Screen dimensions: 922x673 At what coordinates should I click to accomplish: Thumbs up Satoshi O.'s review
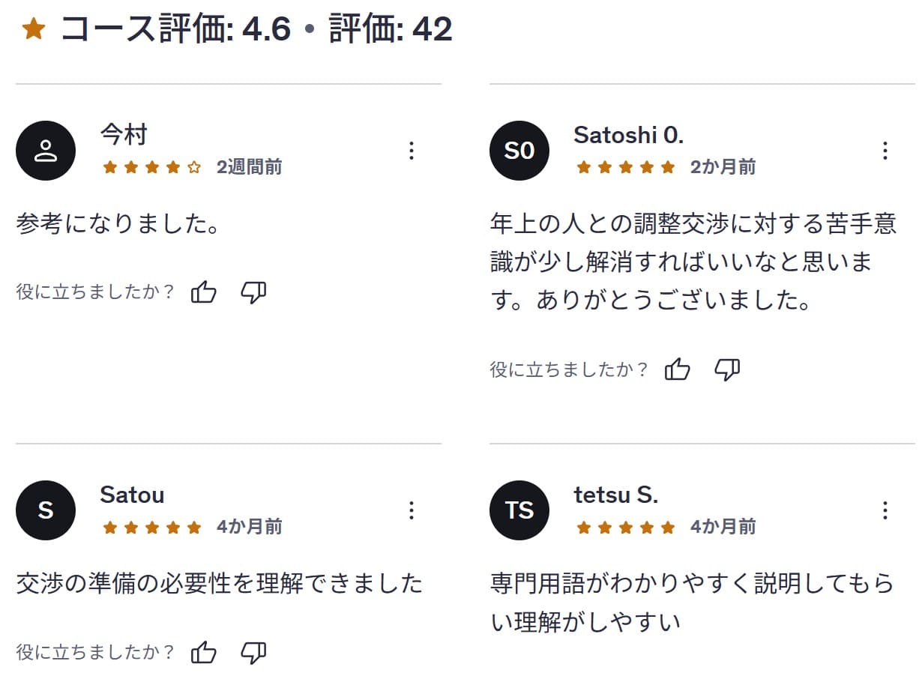pos(678,368)
